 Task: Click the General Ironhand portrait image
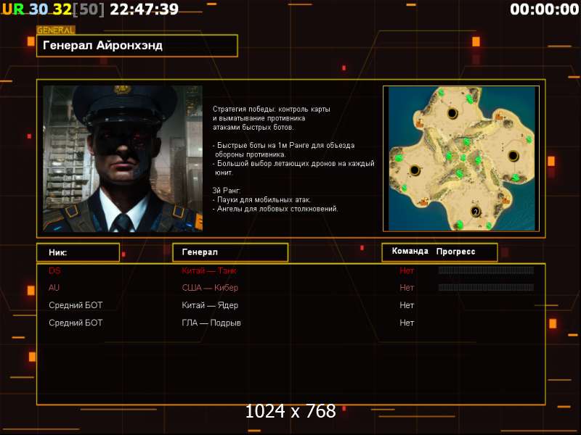point(123,159)
